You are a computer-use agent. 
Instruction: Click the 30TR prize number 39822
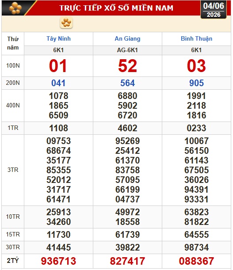[127, 247]
